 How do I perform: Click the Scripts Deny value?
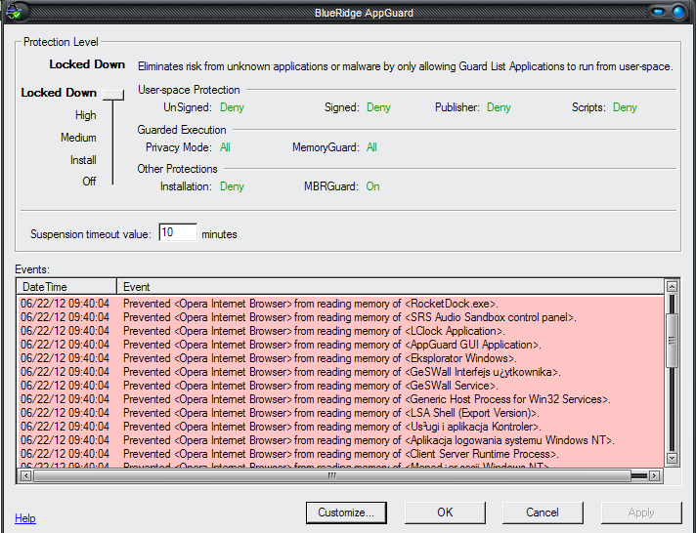(x=625, y=107)
